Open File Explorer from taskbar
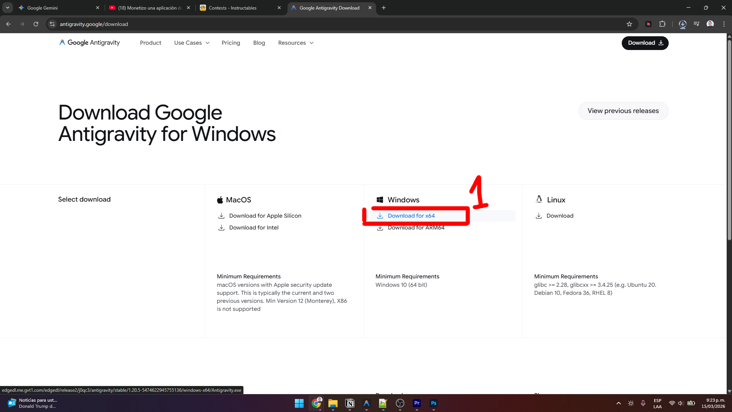 (333, 403)
